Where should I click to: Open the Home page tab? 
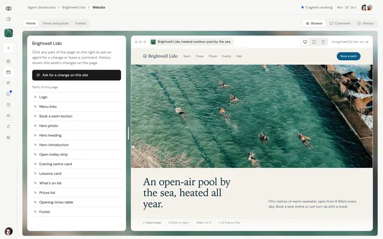tap(31, 23)
